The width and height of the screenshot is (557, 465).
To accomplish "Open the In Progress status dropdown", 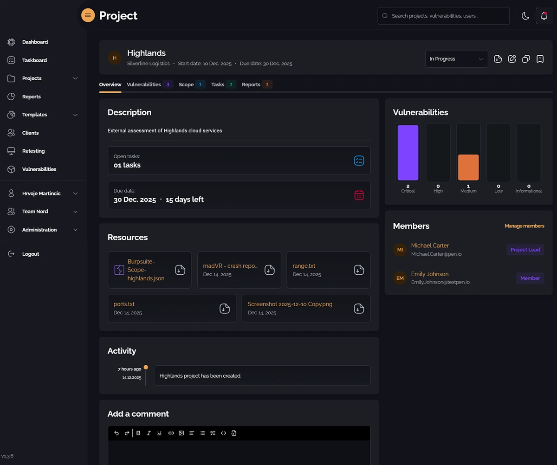I will [x=456, y=59].
